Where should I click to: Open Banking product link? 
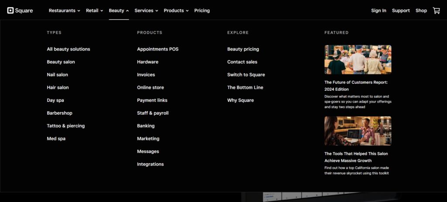[x=146, y=126]
